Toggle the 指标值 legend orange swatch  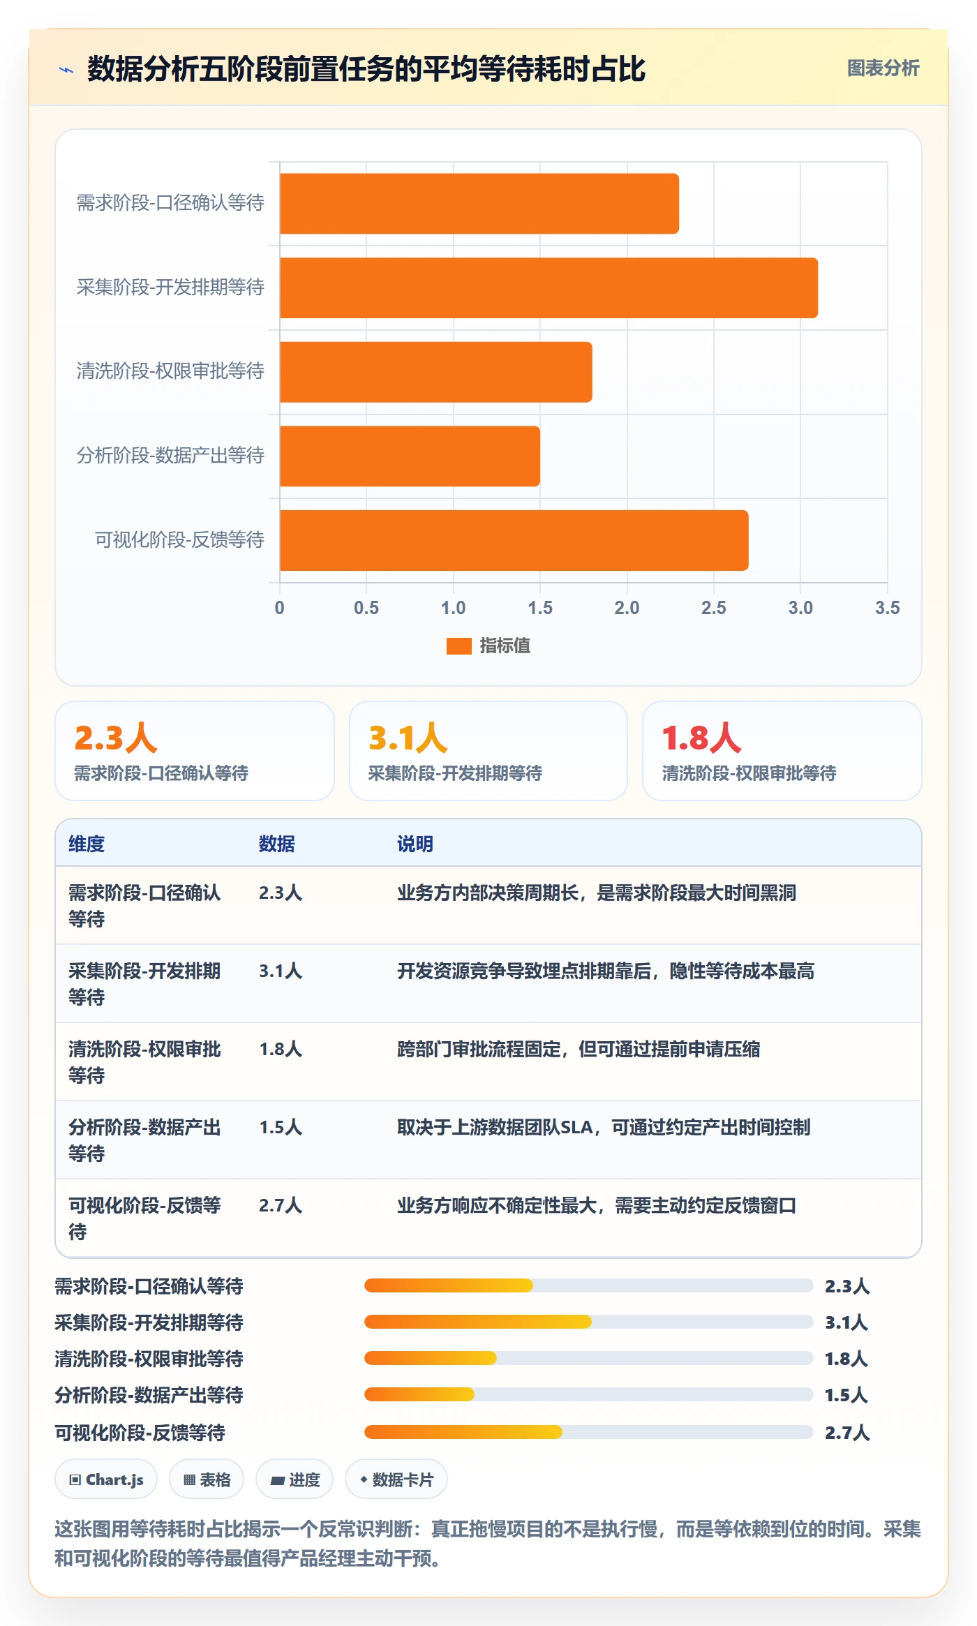458,646
